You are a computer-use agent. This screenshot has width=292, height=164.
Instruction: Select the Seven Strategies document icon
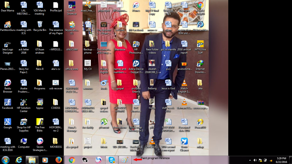click(40, 145)
